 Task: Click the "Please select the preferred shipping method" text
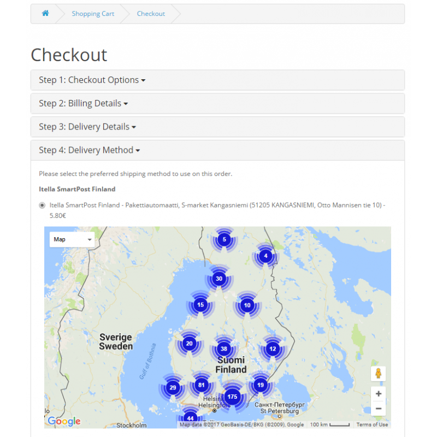pos(135,174)
